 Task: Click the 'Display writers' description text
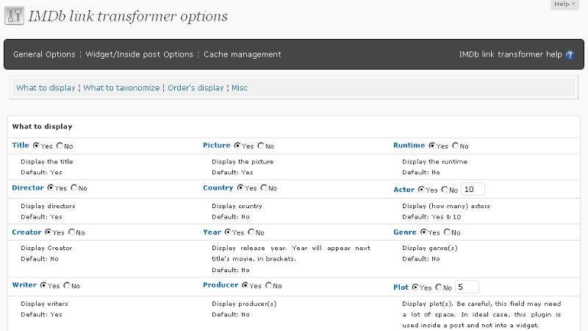tap(44, 304)
